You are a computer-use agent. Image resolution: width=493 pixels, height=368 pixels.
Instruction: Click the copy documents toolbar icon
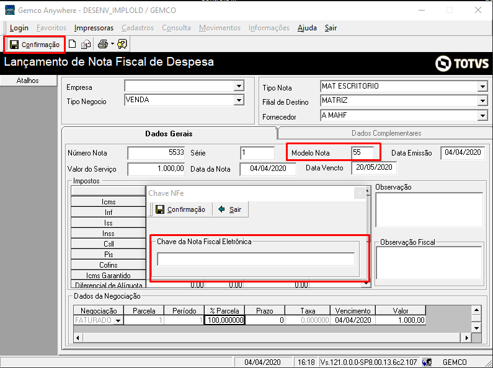[86, 45]
